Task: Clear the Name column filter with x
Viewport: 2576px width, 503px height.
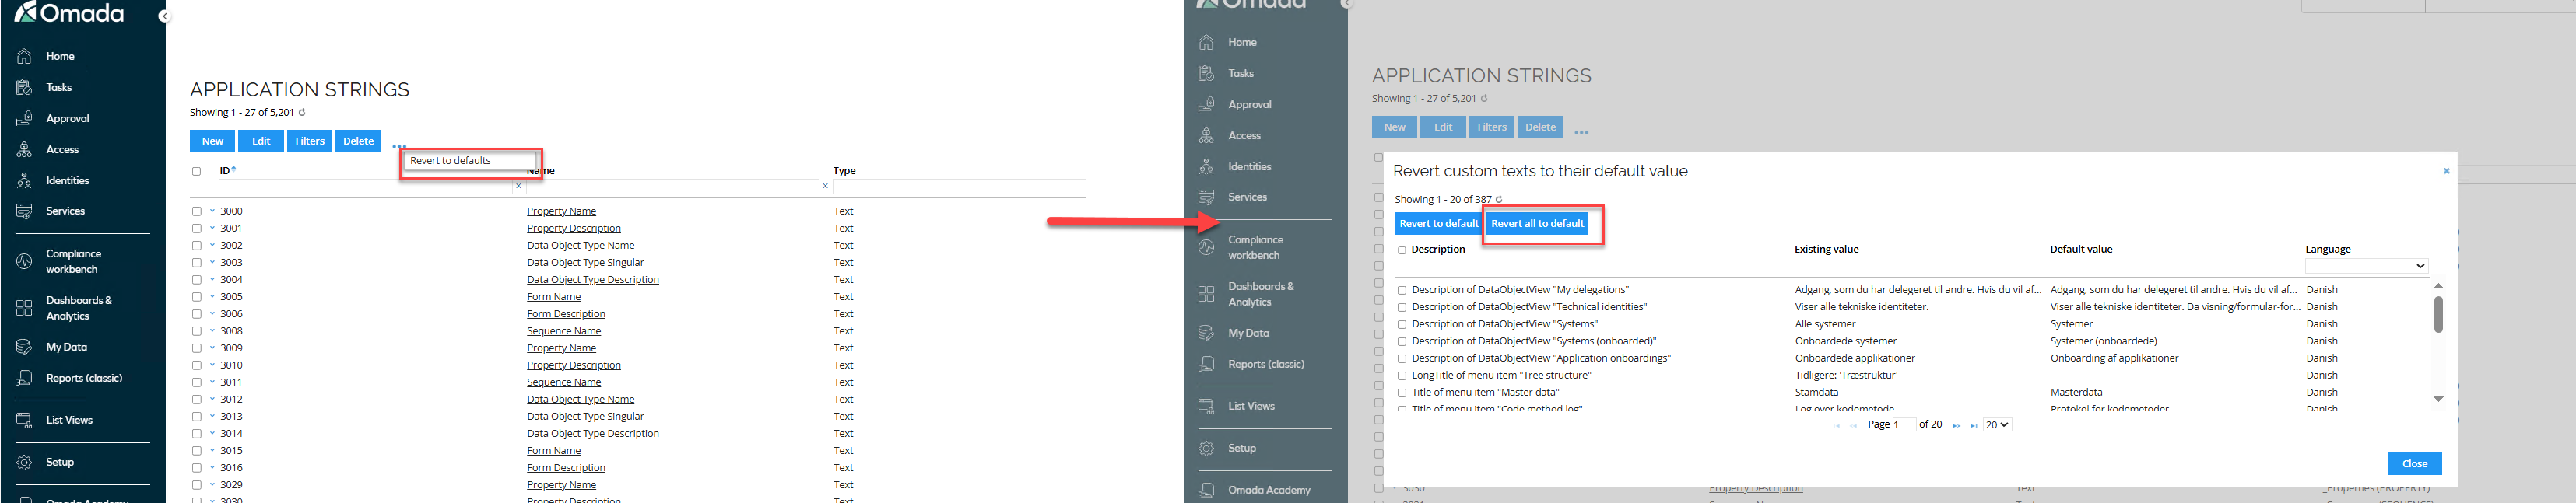Action: [x=825, y=186]
